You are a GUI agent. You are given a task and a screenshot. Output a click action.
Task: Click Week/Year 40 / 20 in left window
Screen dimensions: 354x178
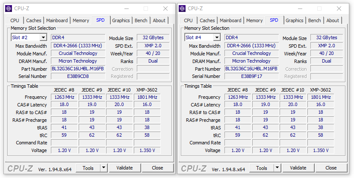(x=153, y=53)
